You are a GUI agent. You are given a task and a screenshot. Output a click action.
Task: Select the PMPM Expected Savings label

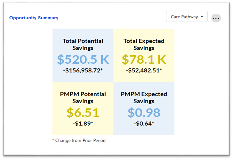coord(144,97)
